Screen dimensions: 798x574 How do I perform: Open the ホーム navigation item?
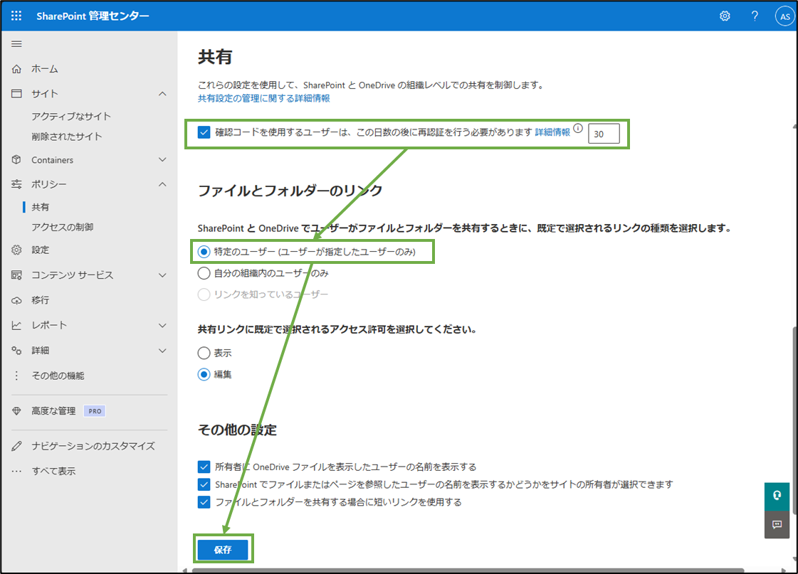[x=45, y=68]
